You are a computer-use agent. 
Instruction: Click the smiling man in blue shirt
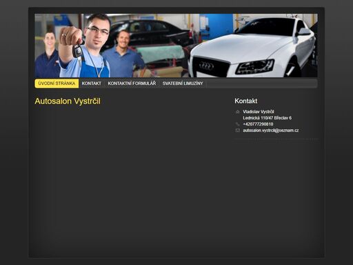coord(123,55)
